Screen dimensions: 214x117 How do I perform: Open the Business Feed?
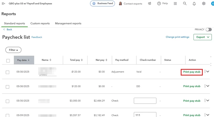click(x=102, y=4)
